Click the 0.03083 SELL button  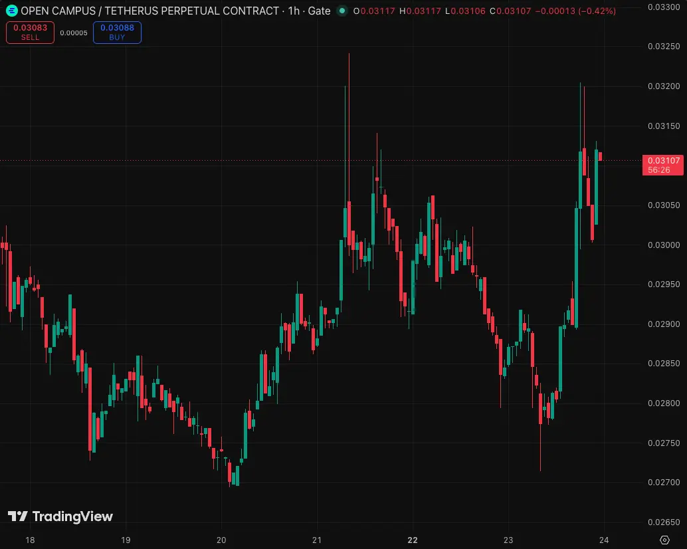[x=31, y=33]
